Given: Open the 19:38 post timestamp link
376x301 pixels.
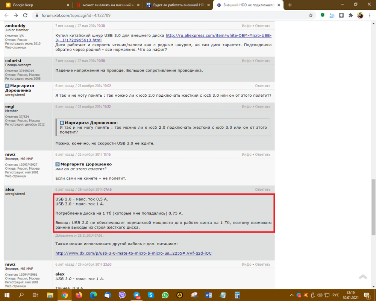Looking at the screenshot, I should pyautogui.click(x=101, y=26).
